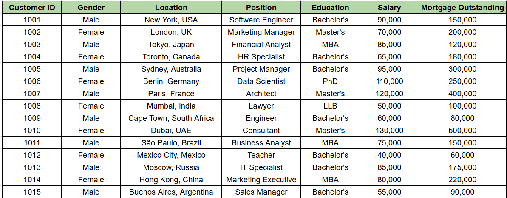Click the Location header cell
Image resolution: width=507 pixels, height=198 pixels.
click(x=171, y=8)
